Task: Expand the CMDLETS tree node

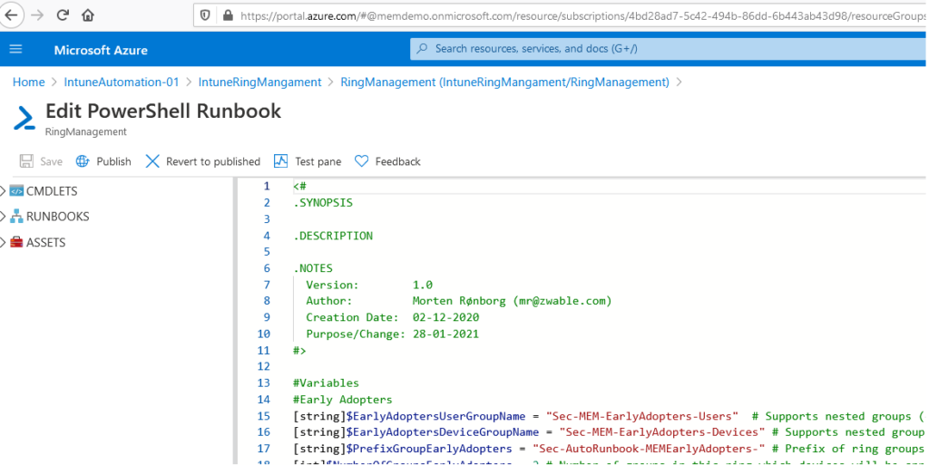Action: [3, 191]
